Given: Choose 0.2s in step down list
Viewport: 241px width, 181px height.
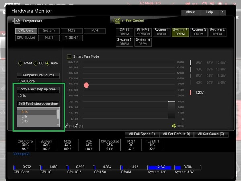Looking at the screenshot, I should (37, 117).
